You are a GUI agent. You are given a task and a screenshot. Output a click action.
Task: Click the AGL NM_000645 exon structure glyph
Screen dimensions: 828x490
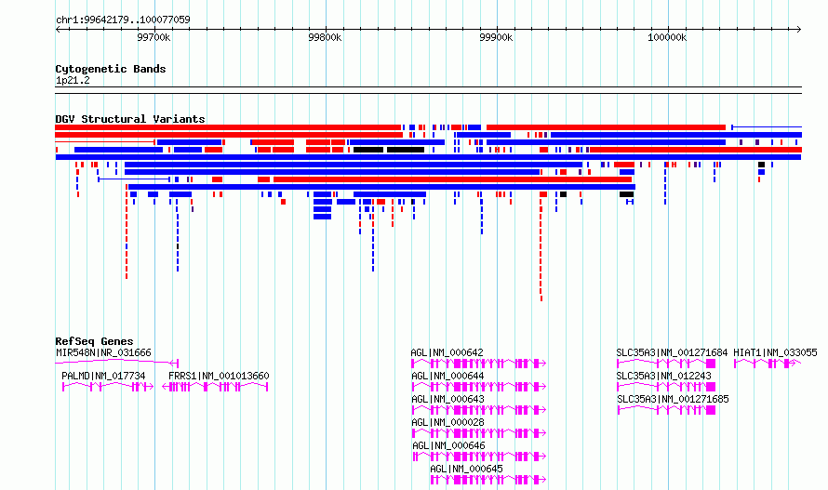pos(487,480)
